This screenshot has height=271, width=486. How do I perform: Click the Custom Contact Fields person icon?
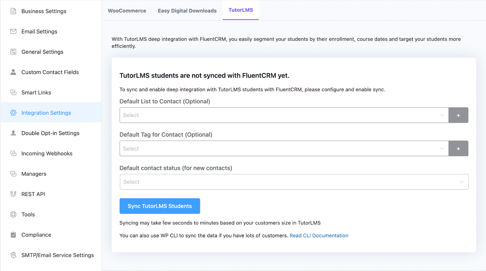click(13, 72)
